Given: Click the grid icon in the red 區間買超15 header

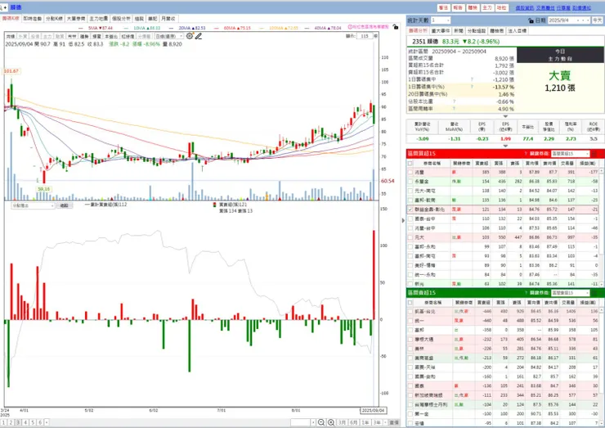Looking at the screenshot, I should [x=594, y=154].
